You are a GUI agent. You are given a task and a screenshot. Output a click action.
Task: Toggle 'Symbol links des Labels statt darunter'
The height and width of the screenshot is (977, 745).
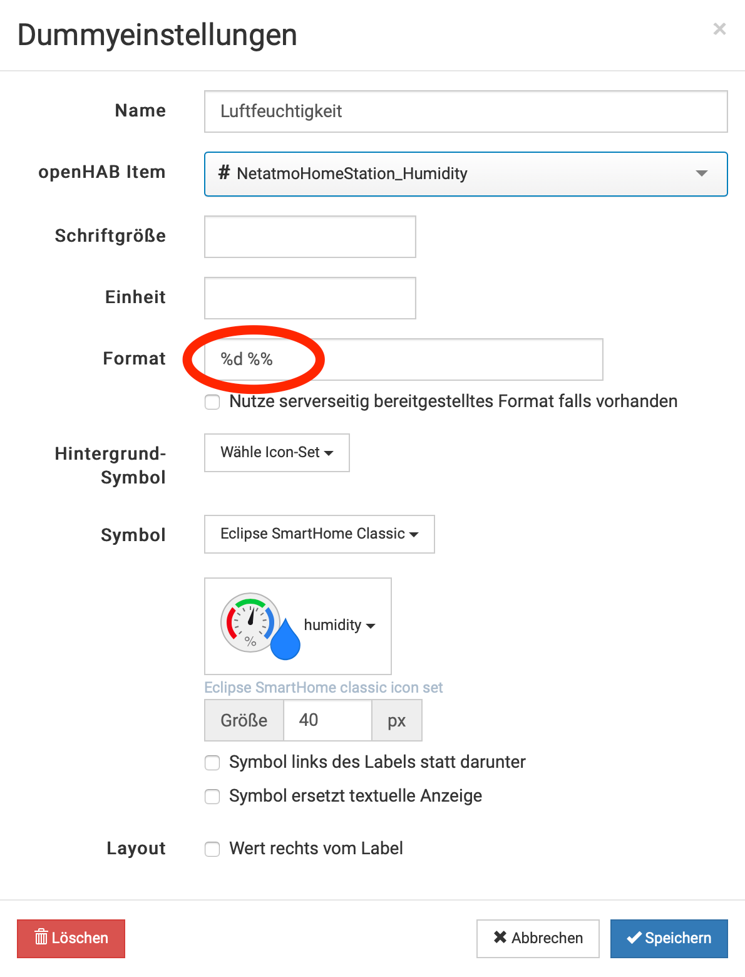tap(213, 763)
